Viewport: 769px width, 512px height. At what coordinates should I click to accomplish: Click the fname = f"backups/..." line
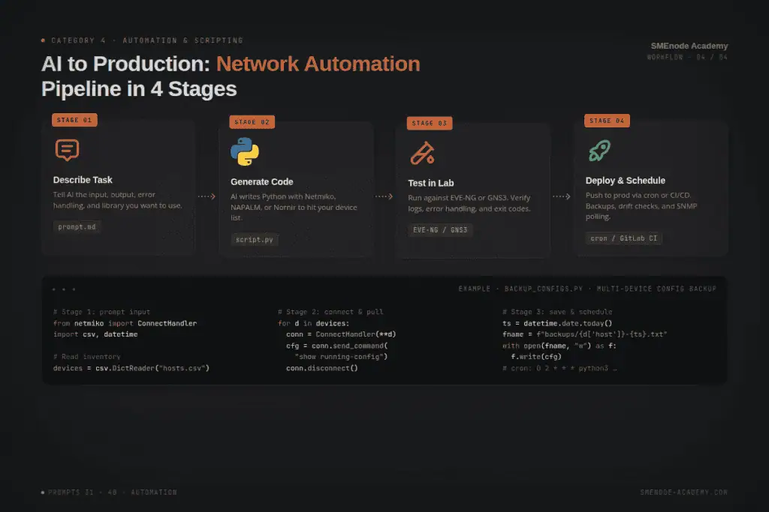coord(584,334)
